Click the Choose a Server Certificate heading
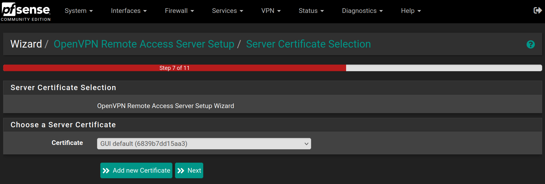This screenshot has width=545, height=184. point(63,125)
